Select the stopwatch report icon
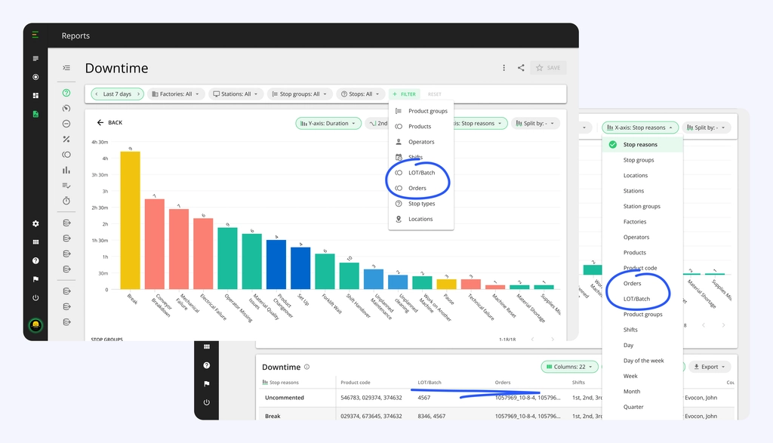This screenshot has width=773, height=443. (66, 201)
